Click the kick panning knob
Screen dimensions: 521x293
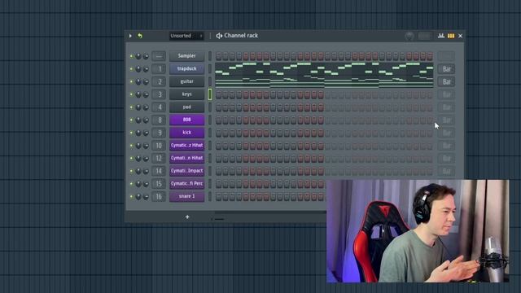pyautogui.click(x=138, y=133)
